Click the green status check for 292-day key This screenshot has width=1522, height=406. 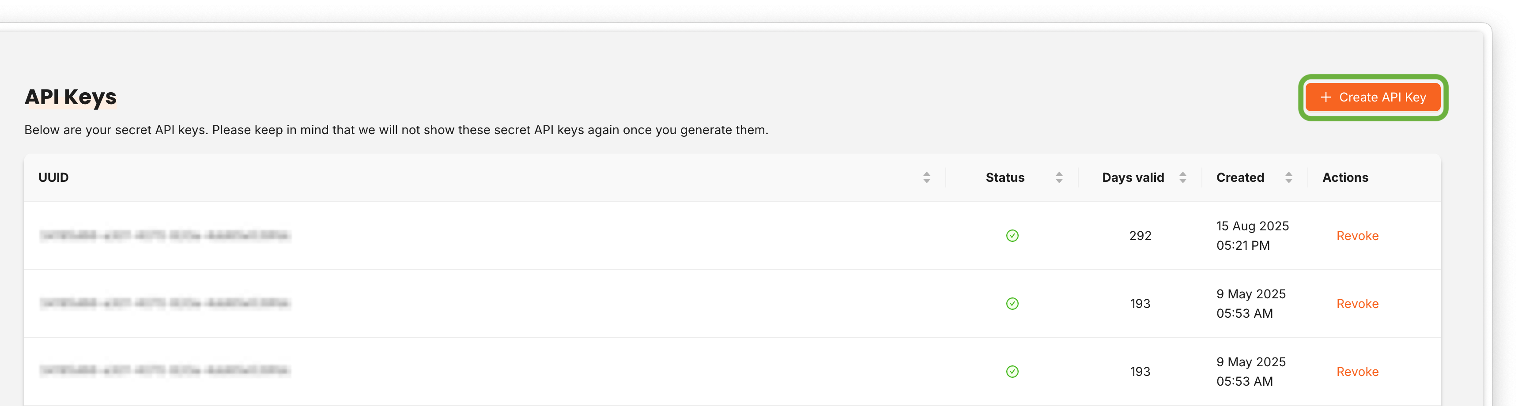[x=1012, y=236]
